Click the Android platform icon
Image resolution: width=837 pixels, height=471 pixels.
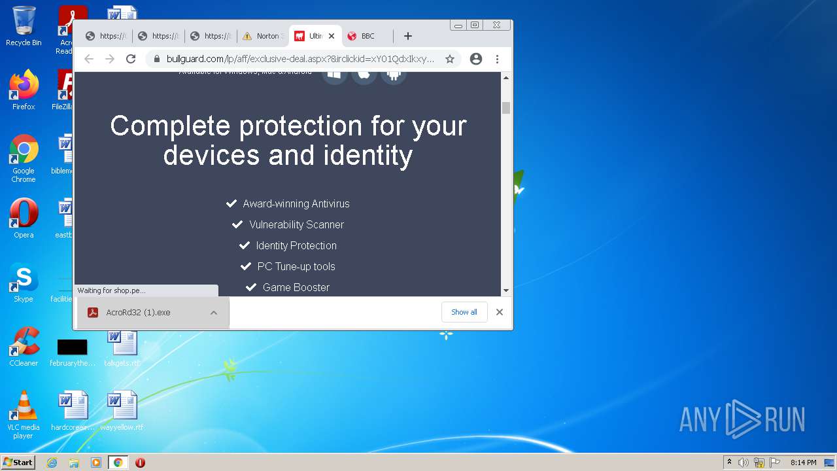394,75
